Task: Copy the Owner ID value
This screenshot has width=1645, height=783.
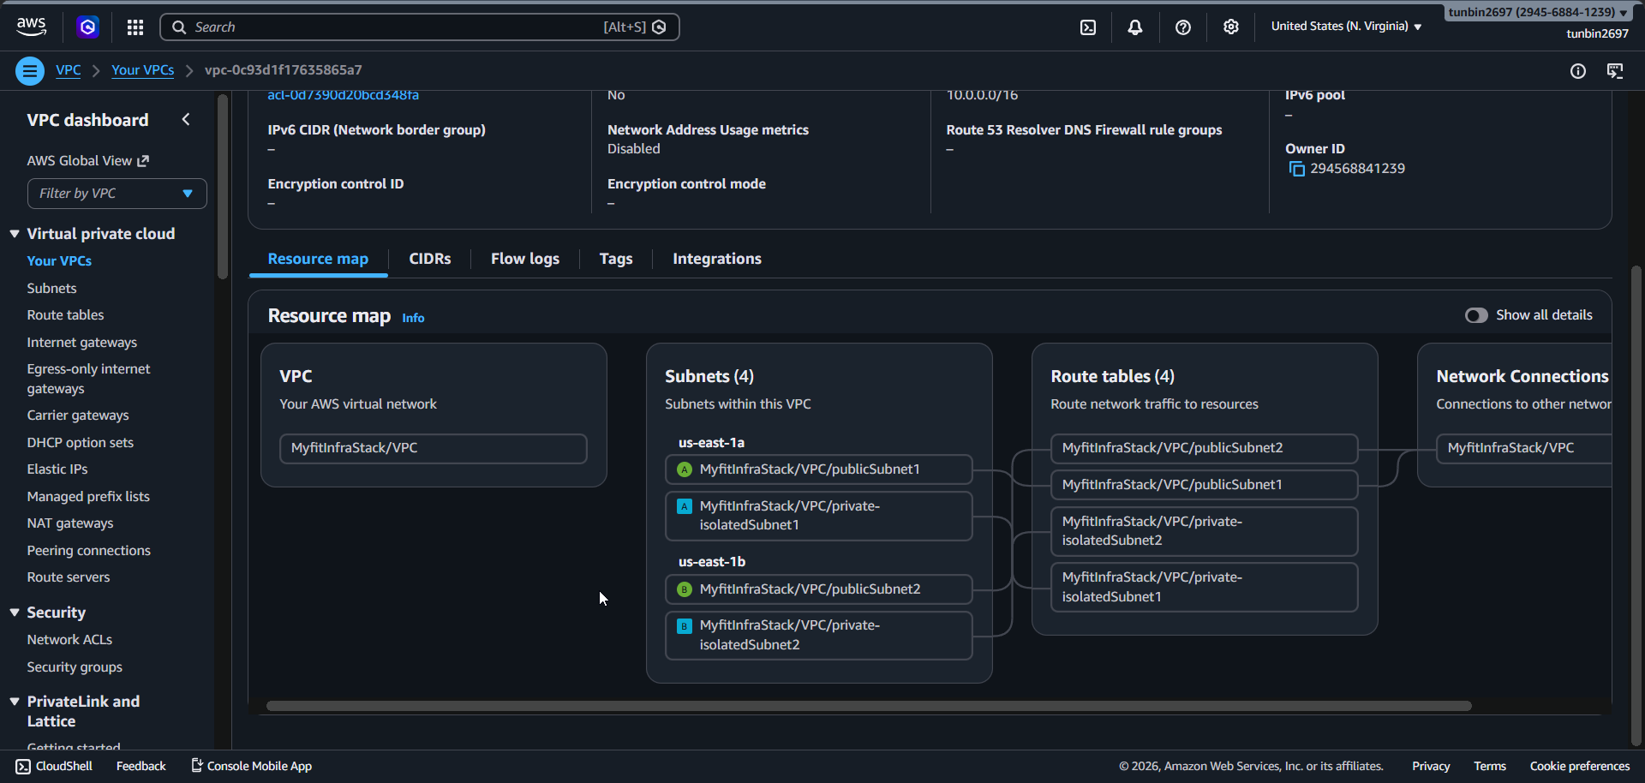Action: (1297, 169)
